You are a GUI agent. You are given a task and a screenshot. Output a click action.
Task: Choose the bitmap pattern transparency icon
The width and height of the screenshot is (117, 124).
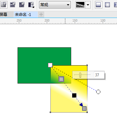point(22,5)
